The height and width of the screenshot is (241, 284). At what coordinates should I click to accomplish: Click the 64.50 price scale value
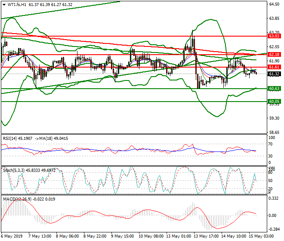tap(274, 4)
